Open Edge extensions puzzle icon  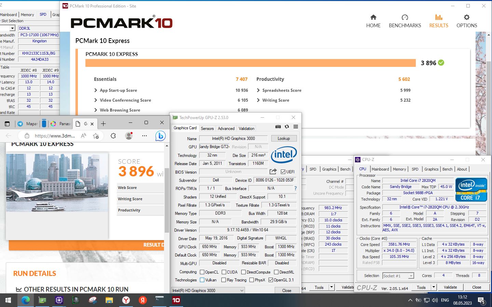coord(113,136)
